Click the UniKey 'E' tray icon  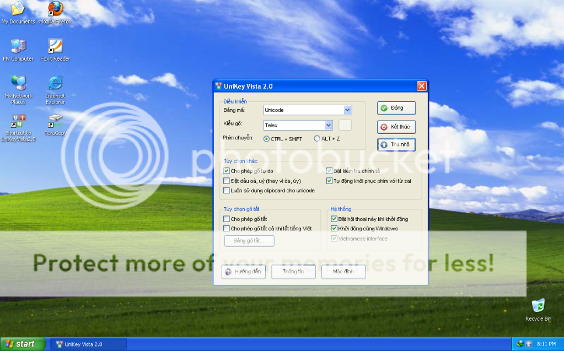tap(529, 344)
